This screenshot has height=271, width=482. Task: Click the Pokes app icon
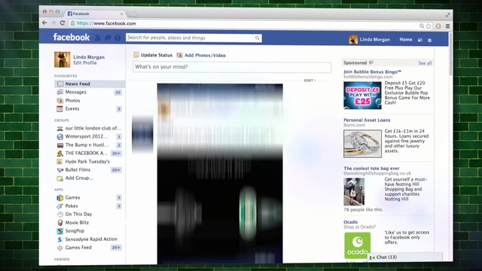(x=60, y=206)
